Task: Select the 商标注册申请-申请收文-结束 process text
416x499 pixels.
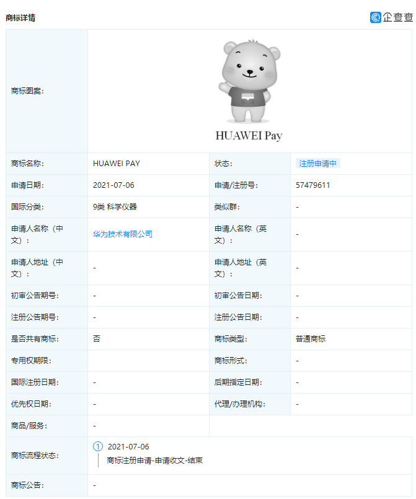Action: click(x=155, y=461)
